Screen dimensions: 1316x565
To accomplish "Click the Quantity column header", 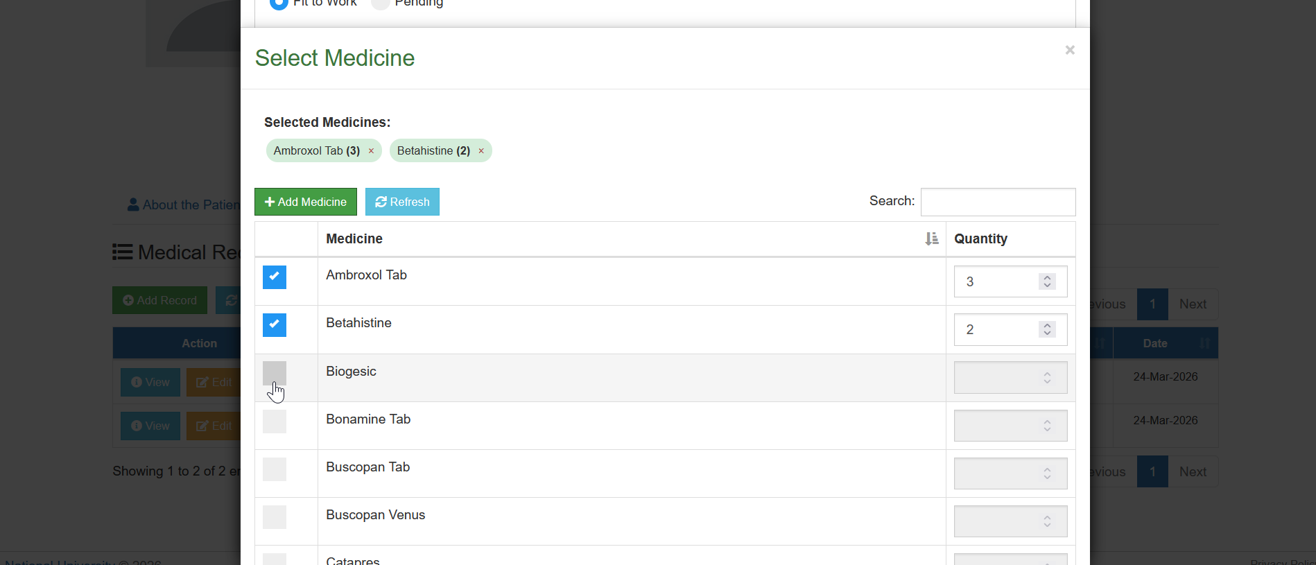I will pos(1010,238).
